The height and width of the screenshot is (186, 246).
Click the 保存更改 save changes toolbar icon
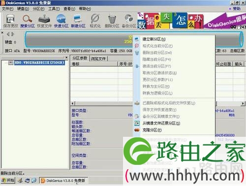(x=11, y=21)
